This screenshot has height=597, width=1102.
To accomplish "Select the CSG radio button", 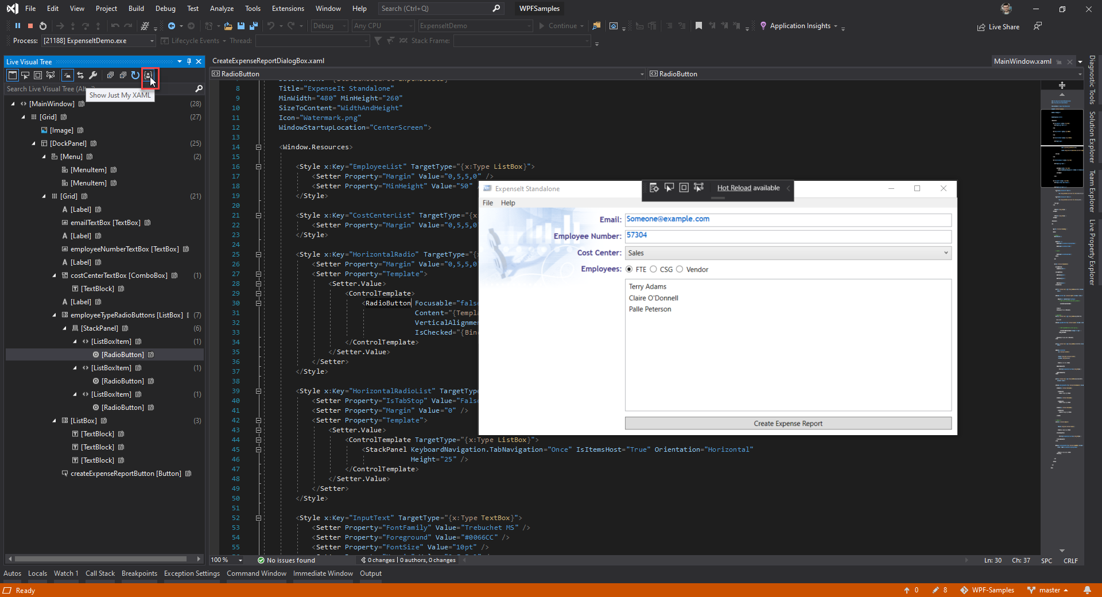I will 653,269.
